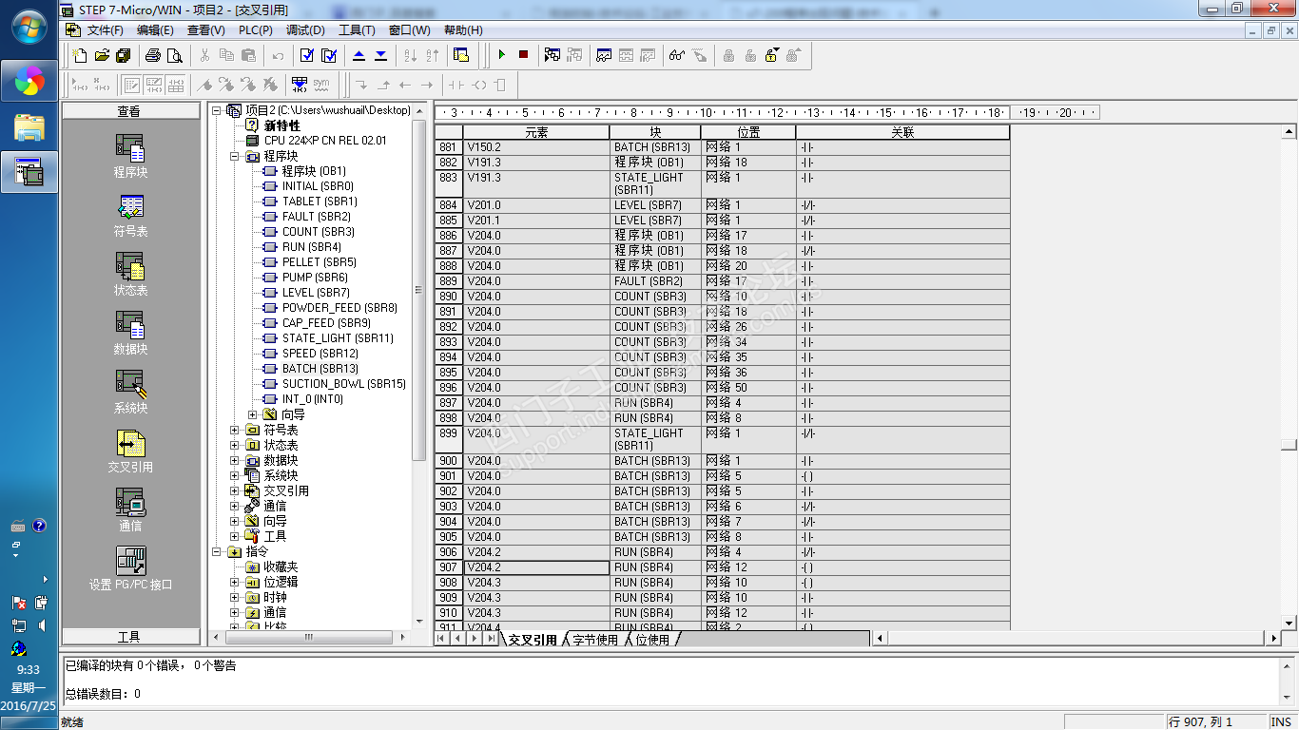Set PLC to STOP with red square icon
The image size is (1299, 730).
coord(523,55)
